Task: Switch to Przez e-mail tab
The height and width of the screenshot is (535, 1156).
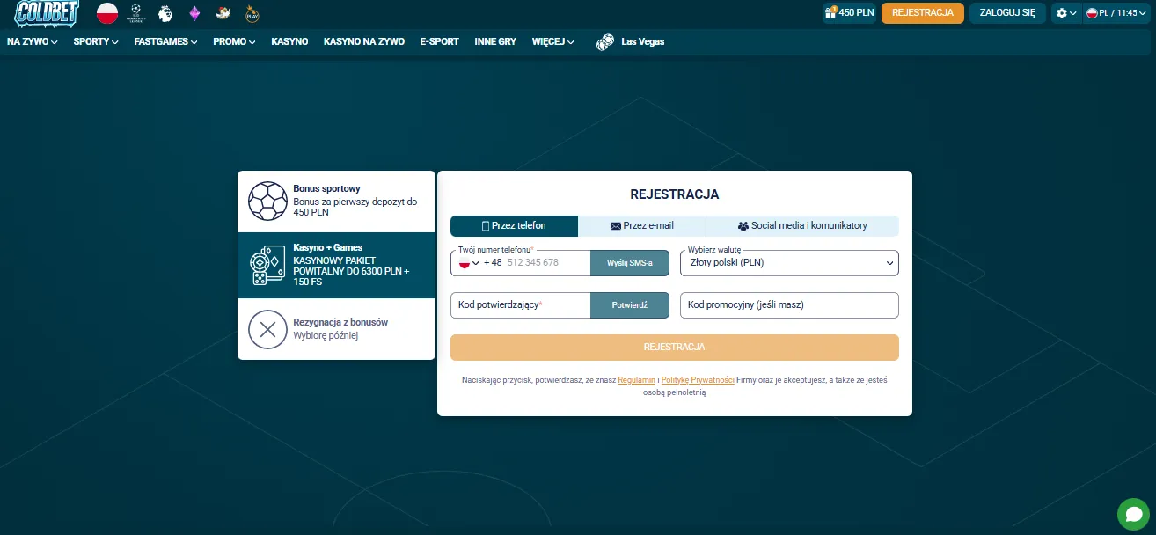Action: point(642,225)
